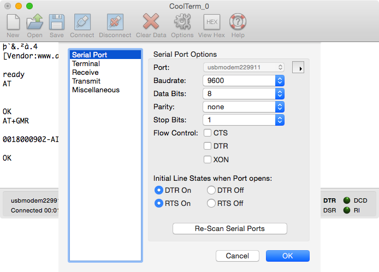Click the ready line in terminal output
The image size is (379, 272).
pos(14,74)
